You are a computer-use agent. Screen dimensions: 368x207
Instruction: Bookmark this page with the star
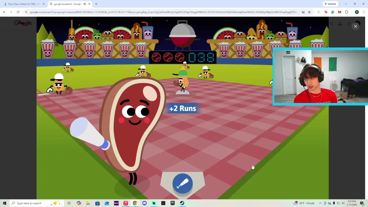coord(309,12)
